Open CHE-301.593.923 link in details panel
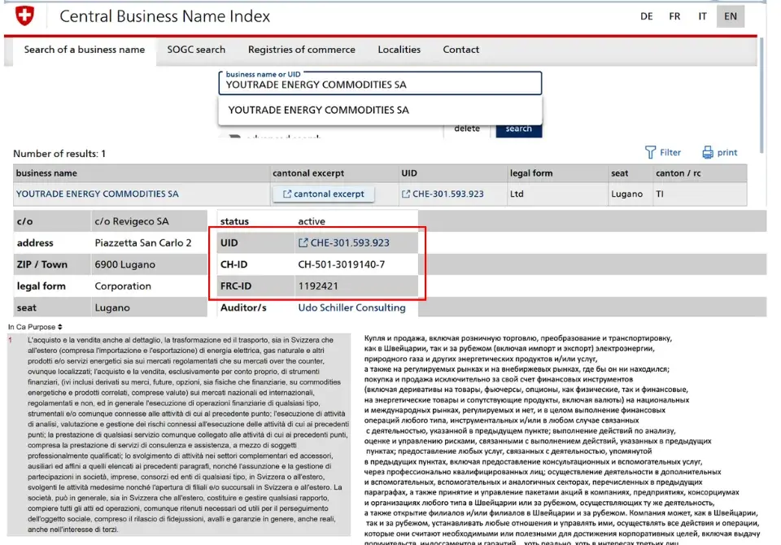 tap(350, 242)
